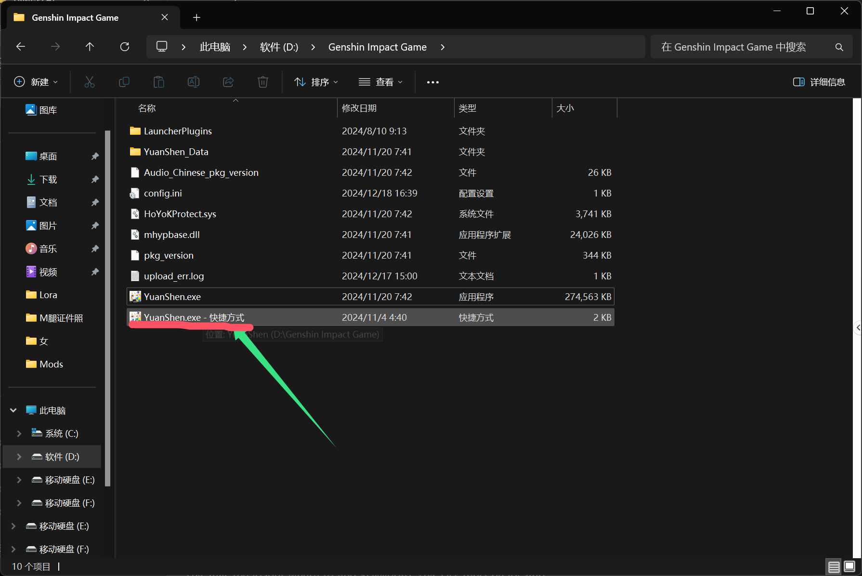The image size is (862, 576).
Task: Go up one directory level
Action: coord(90,47)
